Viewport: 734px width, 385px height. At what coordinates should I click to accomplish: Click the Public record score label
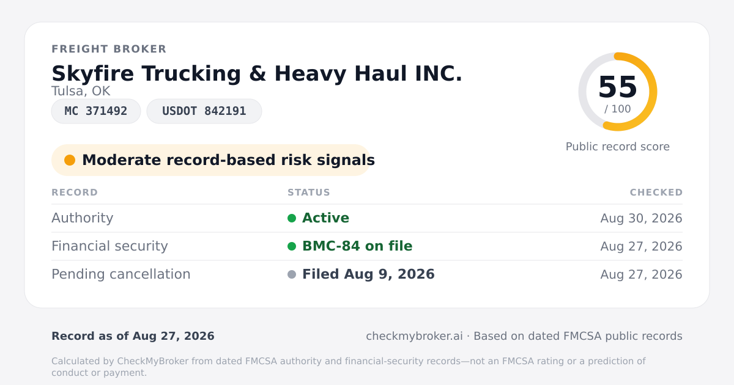[x=618, y=147]
